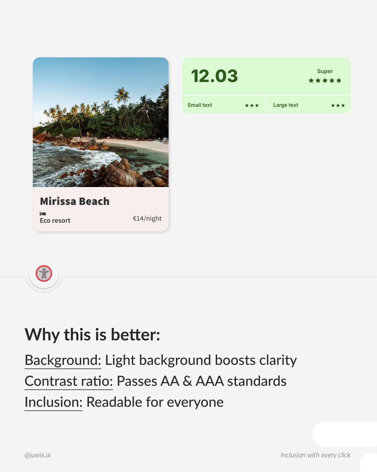Click the Super rating label

tap(325, 71)
